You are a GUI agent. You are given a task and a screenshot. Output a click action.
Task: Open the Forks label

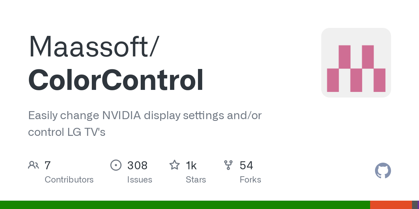[x=250, y=180]
